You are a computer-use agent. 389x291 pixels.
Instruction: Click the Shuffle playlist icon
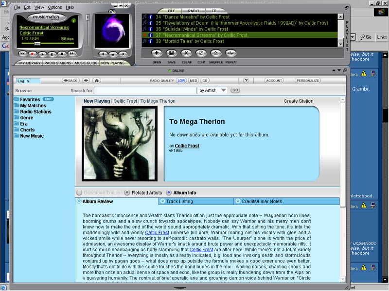tap(216, 53)
